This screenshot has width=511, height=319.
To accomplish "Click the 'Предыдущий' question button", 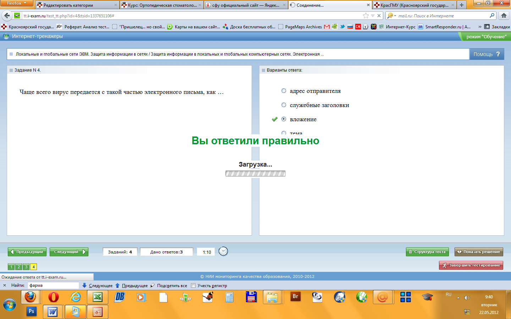I will 27,252.
